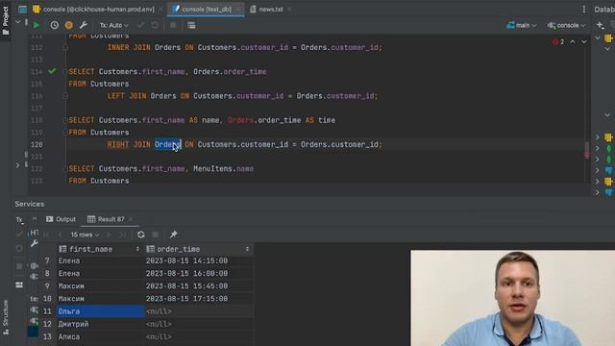Close the news.txt tab
Viewport: 615px width, 346px height.
tap(289, 9)
